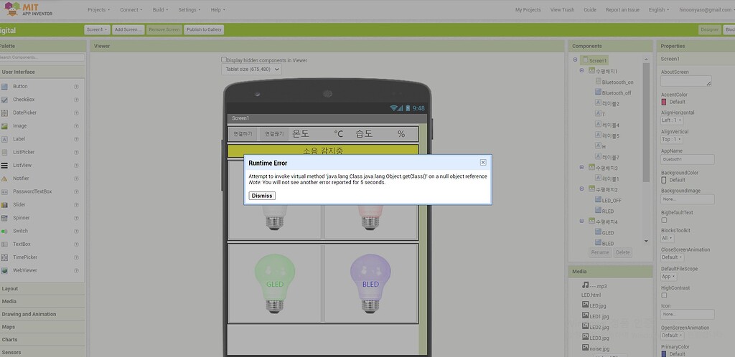
Task: Click the mp3 music file icon in Media
Action: 585,285
